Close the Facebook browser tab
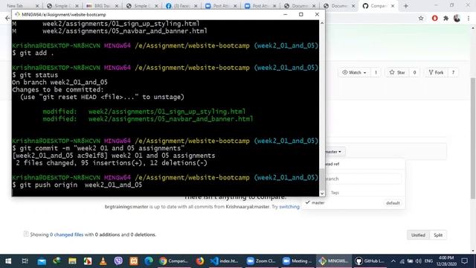Viewport: 476px width, 268px height. coord(196,6)
